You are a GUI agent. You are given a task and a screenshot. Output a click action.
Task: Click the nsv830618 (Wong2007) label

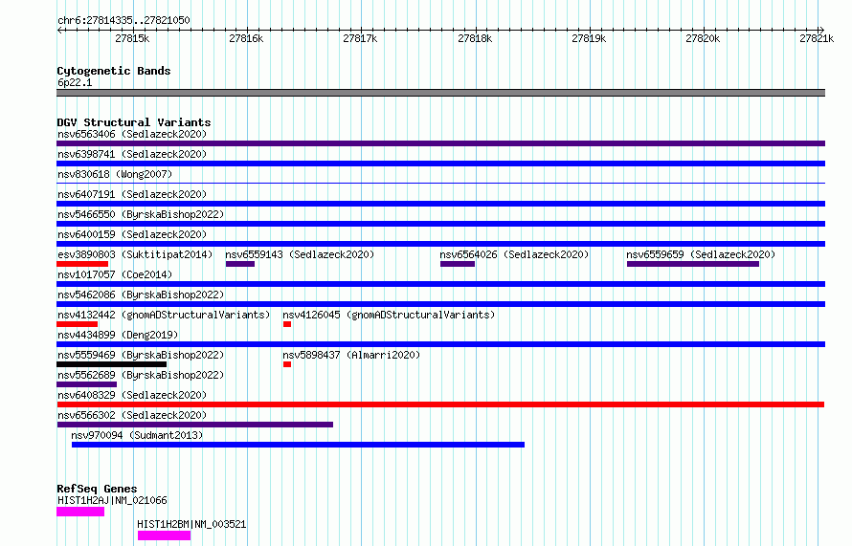(x=115, y=174)
